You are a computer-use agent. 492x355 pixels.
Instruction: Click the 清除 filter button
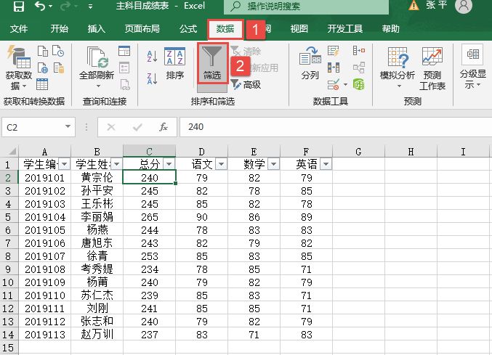pos(246,51)
